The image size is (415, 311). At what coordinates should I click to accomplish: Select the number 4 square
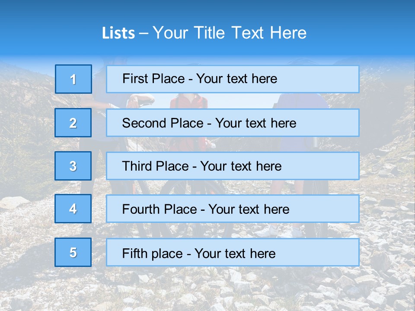[73, 209]
